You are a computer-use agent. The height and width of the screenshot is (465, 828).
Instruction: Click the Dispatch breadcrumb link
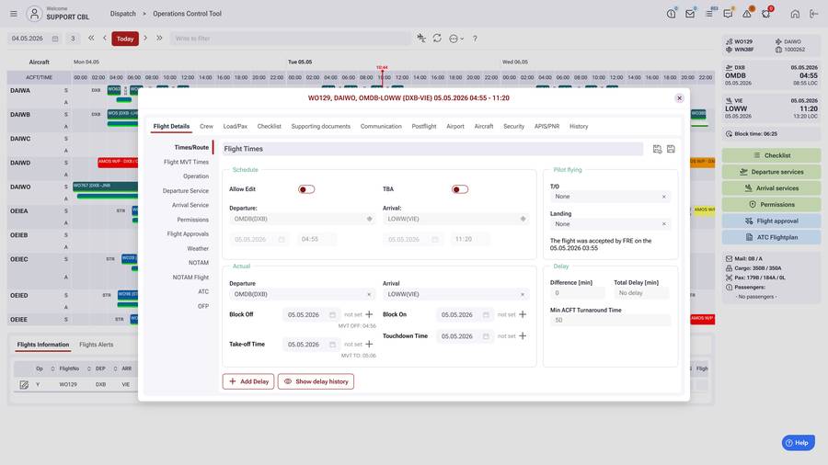click(123, 14)
